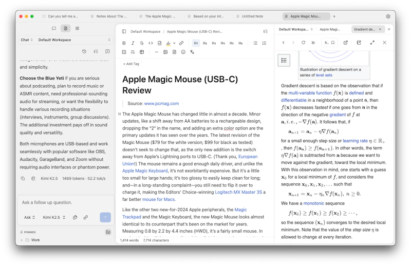This screenshot has height=266, width=411.
Task: Click the link attachment icon in chat input
Action: point(86,217)
